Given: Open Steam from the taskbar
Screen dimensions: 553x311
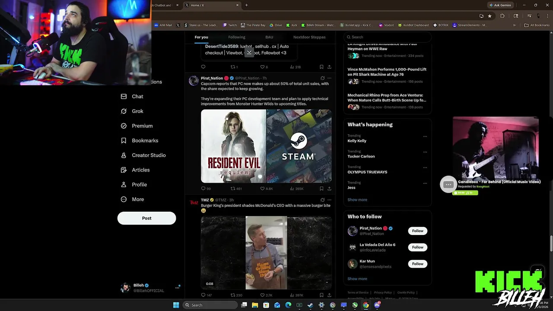Looking at the screenshot, I should pyautogui.click(x=310, y=305).
